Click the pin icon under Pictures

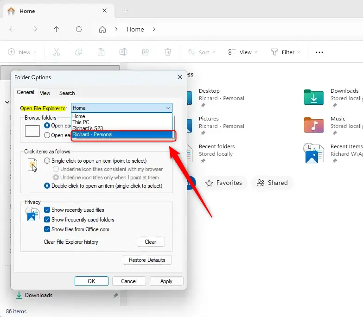point(203,133)
